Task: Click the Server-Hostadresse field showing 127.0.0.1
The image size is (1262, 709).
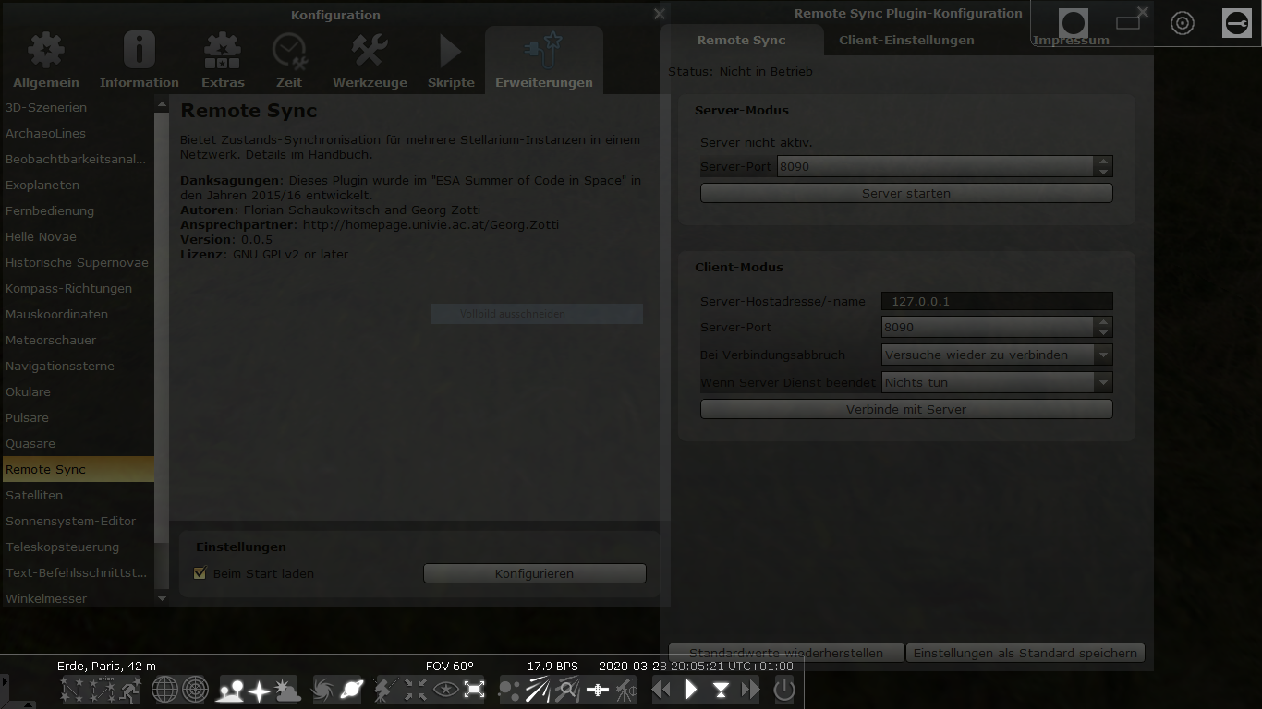Action: 997,301
